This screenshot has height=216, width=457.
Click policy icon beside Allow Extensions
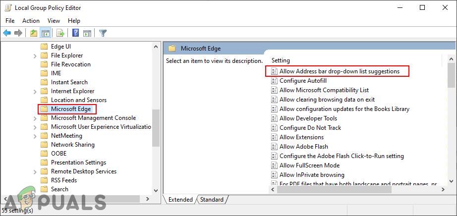(274, 137)
